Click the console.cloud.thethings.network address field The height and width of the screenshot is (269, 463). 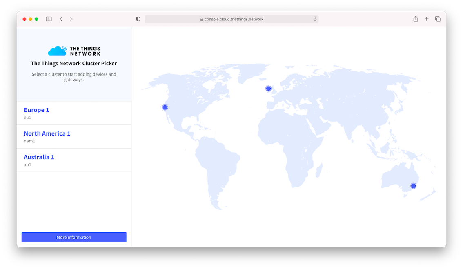(234, 19)
